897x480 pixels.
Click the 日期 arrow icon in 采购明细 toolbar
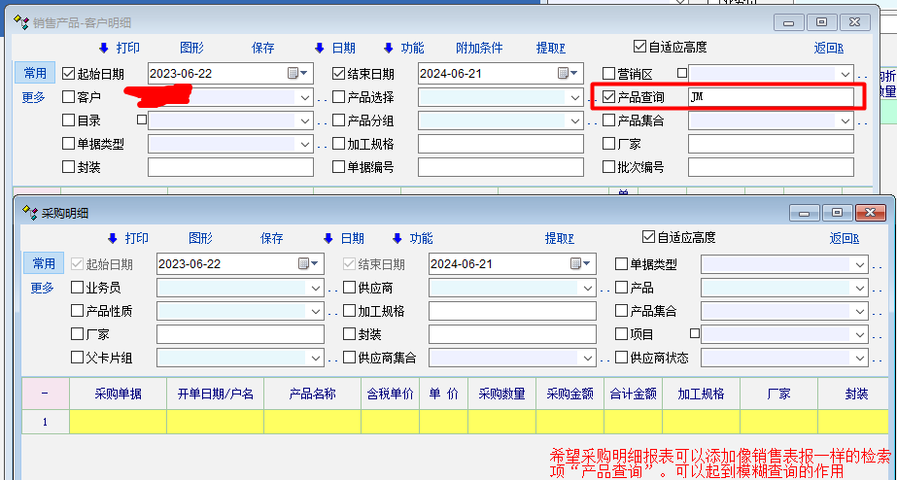(x=328, y=239)
